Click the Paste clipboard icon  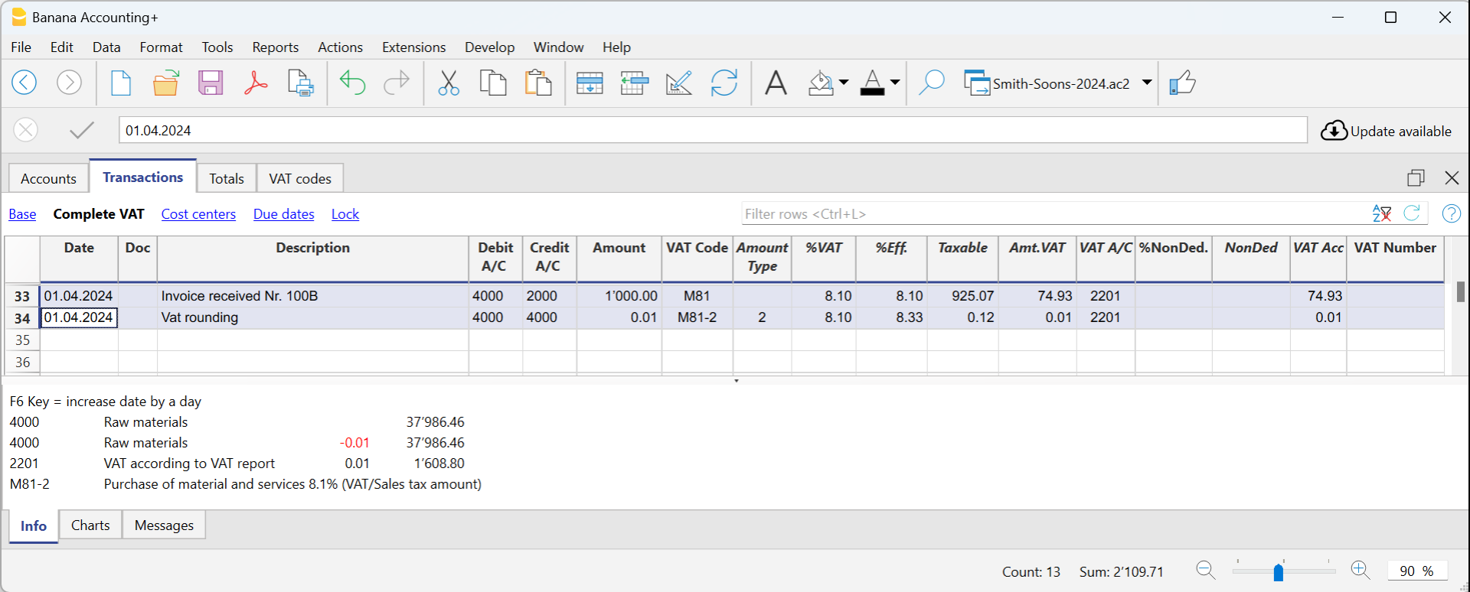pyautogui.click(x=538, y=83)
